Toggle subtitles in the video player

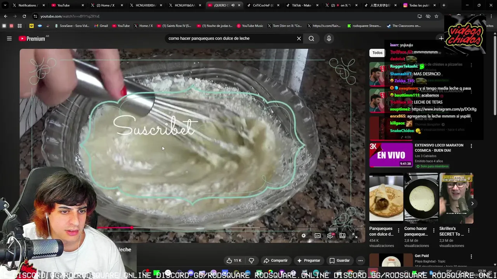coord(318,236)
